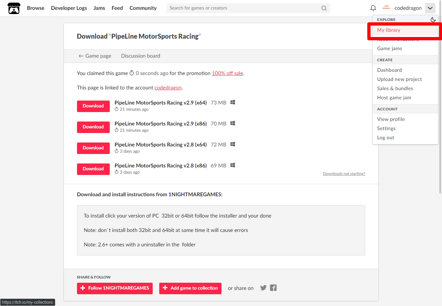Share on Twitter
Screen dimensions: 442x306
263,288
